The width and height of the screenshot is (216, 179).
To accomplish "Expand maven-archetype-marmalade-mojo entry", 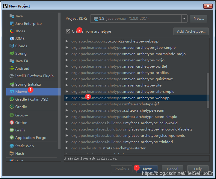I will click(x=67, y=54).
